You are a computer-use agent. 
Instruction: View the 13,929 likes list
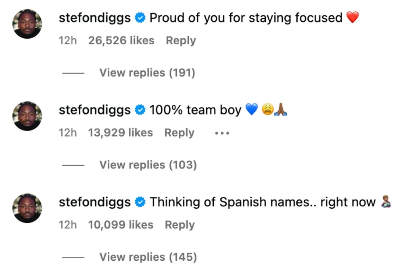[120, 133]
